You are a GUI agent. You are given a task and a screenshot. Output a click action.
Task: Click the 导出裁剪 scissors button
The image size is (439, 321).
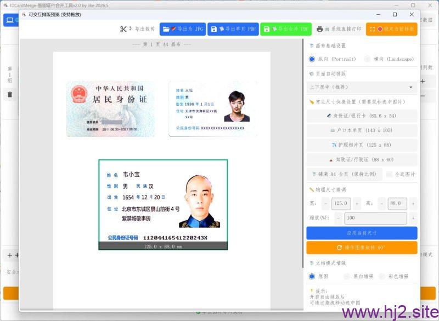pyautogui.click(x=137, y=29)
